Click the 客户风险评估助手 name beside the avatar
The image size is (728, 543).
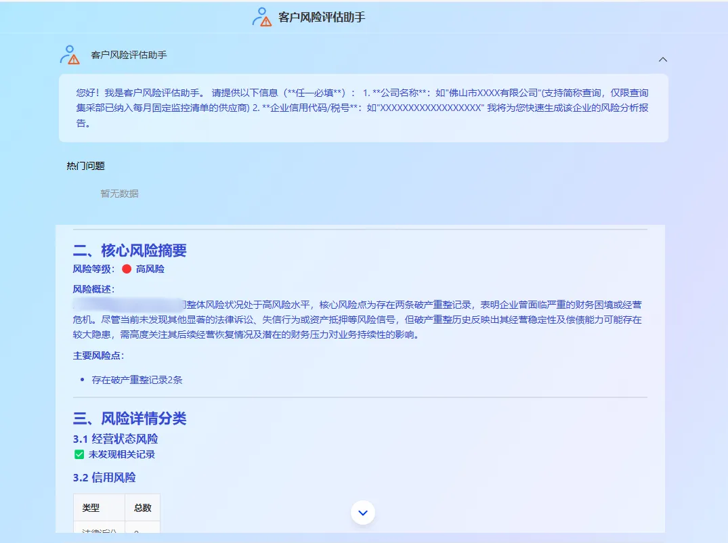click(x=129, y=55)
